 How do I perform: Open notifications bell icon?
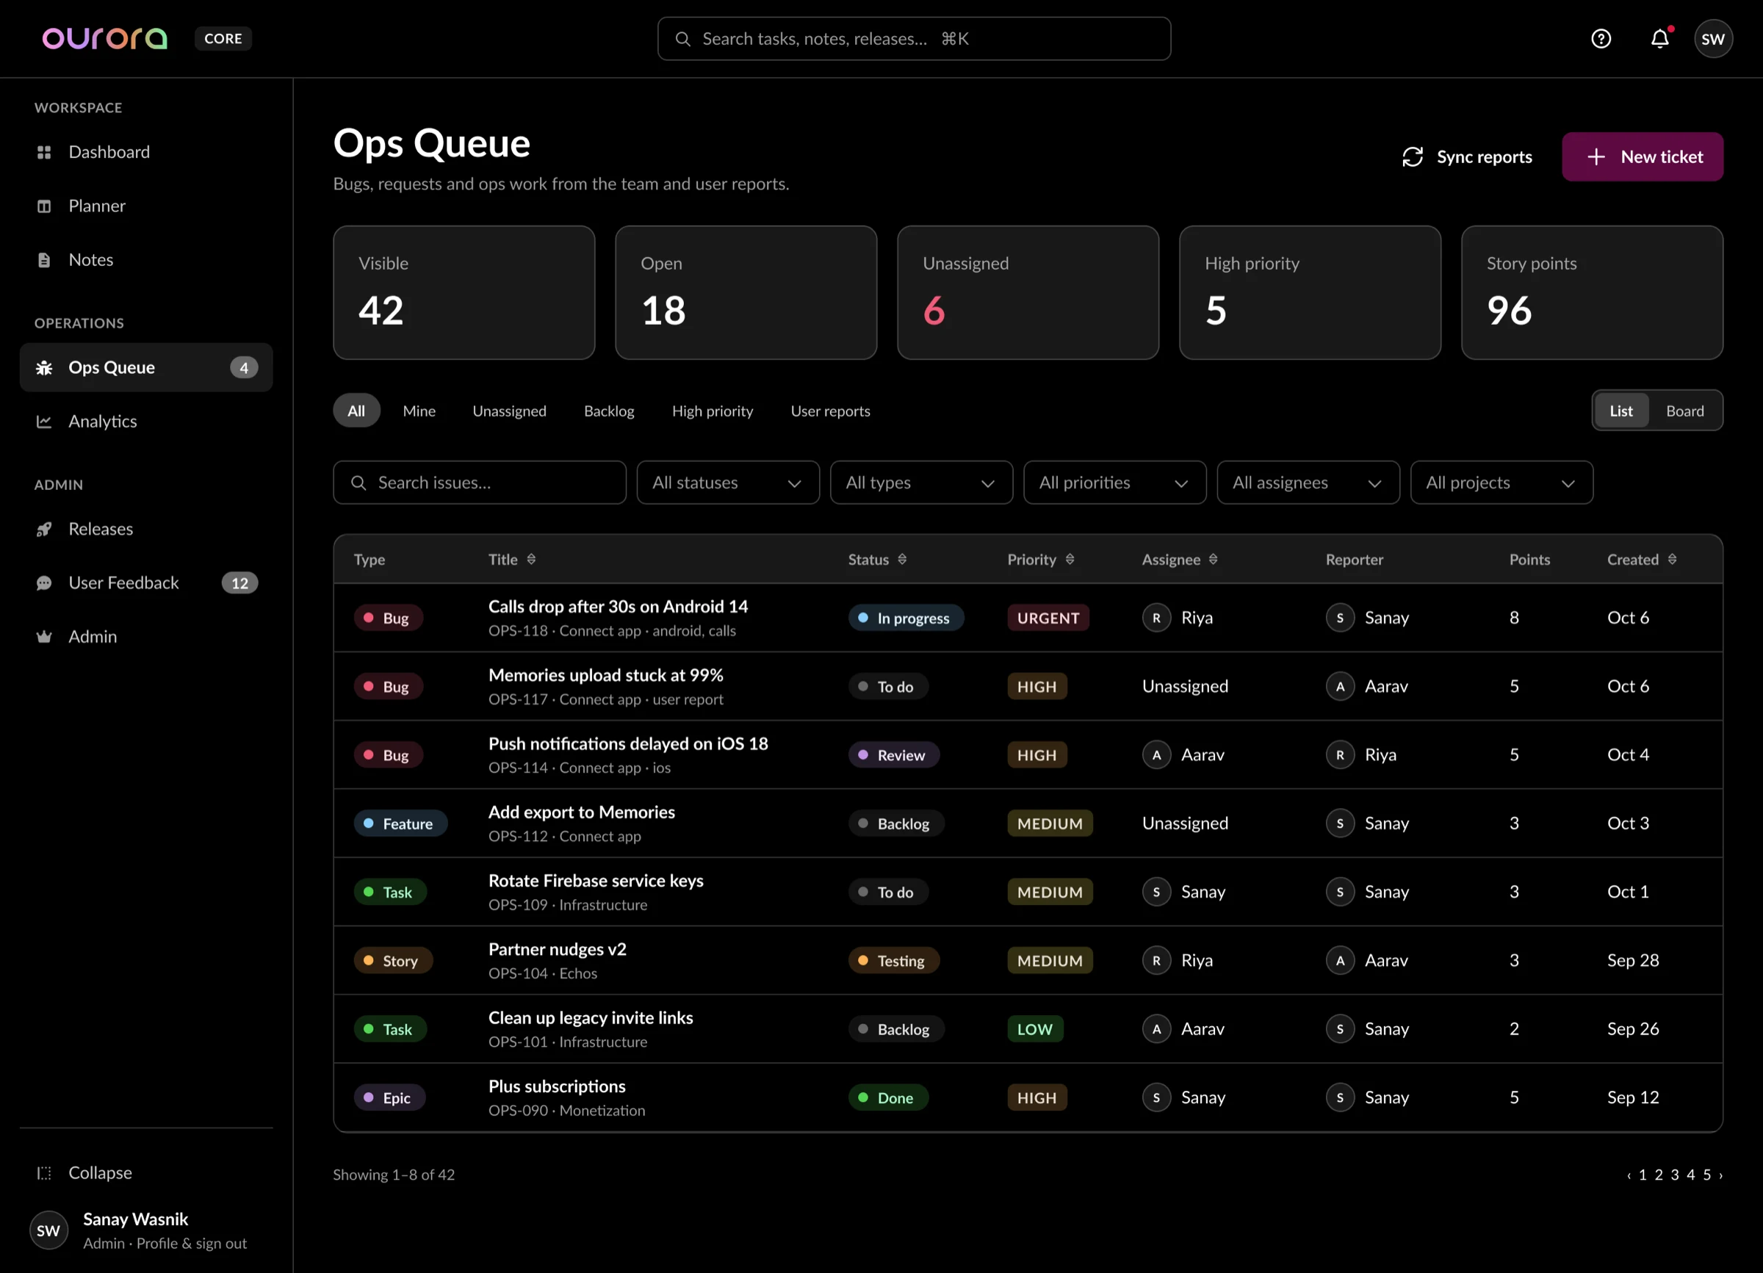coord(1659,39)
